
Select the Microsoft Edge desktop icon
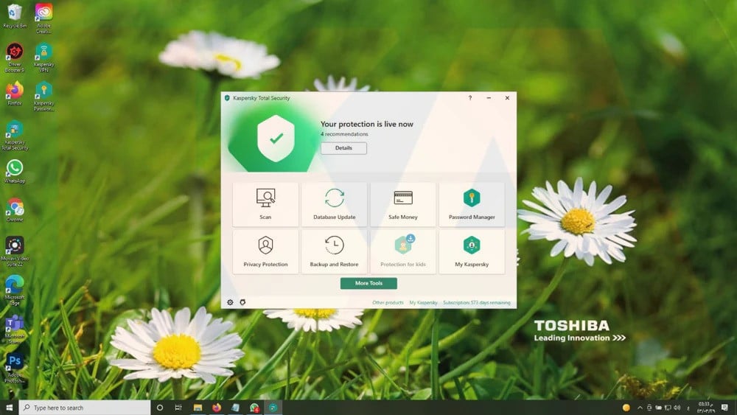click(15, 290)
